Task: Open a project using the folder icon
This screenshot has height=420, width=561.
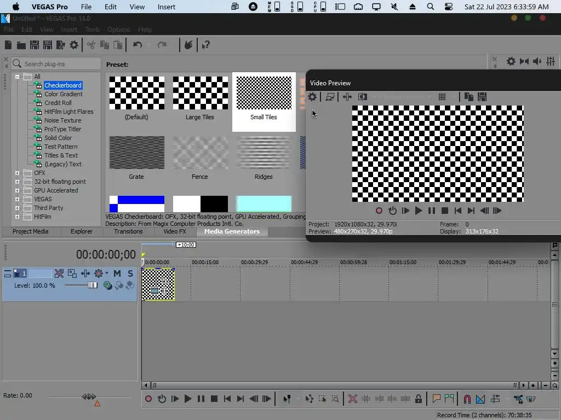Action: coord(21,45)
